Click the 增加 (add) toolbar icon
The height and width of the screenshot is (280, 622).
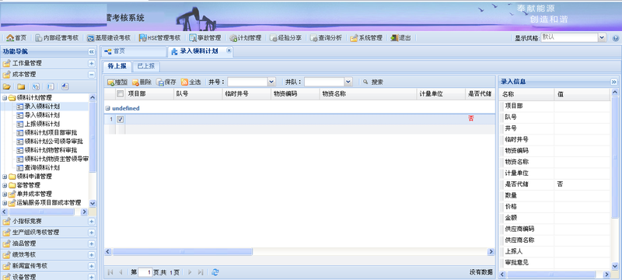(x=111, y=82)
